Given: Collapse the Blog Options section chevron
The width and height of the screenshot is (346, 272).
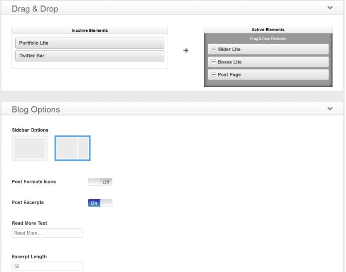Looking at the screenshot, I should pyautogui.click(x=330, y=109).
